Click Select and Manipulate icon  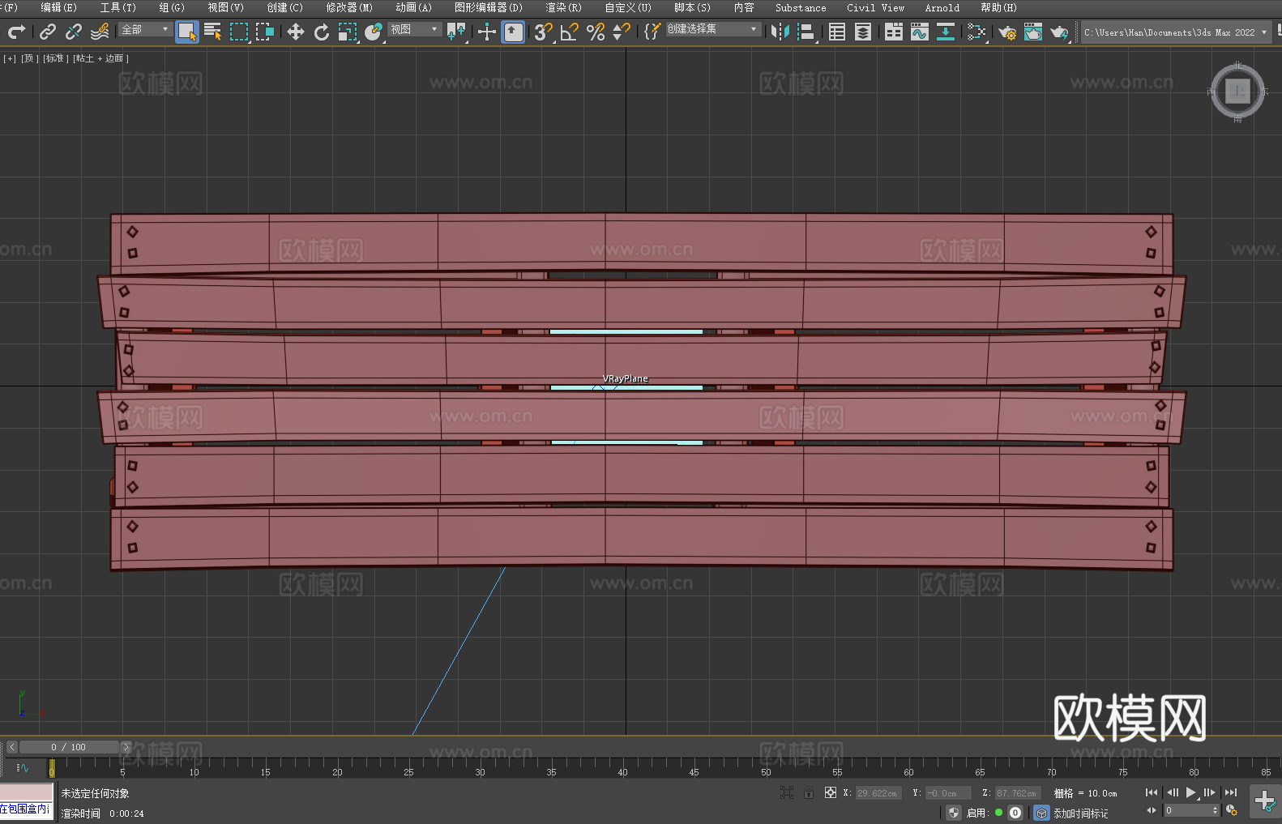pos(487,32)
